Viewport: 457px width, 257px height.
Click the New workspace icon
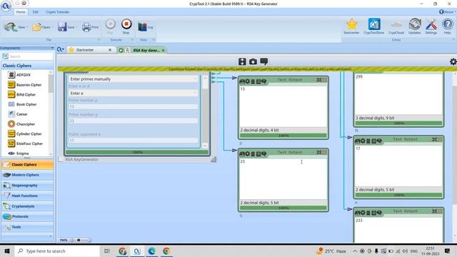point(11,27)
